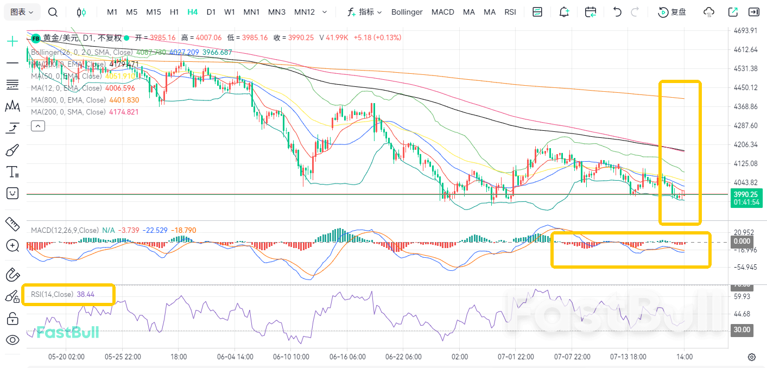This screenshot has height=368, width=767.
Task: Collapse the indicator legend chevron
Action: click(x=38, y=126)
